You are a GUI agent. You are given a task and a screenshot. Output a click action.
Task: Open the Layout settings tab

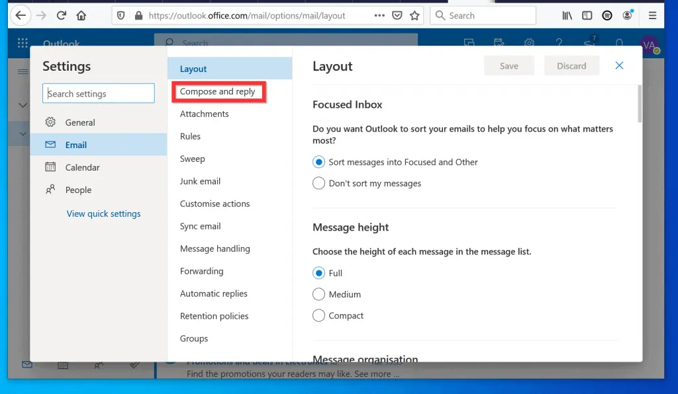point(193,68)
